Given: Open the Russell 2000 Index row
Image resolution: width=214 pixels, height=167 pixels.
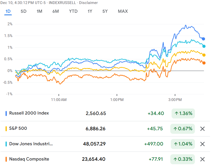Looking at the screenshot, I should (x=29, y=113).
